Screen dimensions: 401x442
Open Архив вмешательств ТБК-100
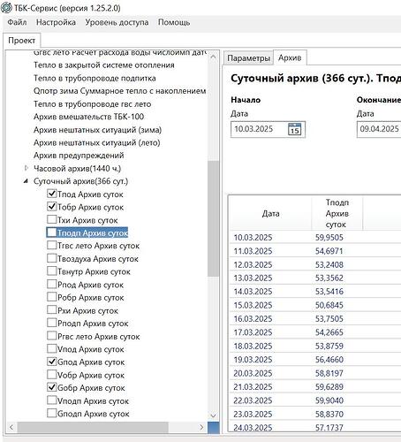[x=88, y=117]
